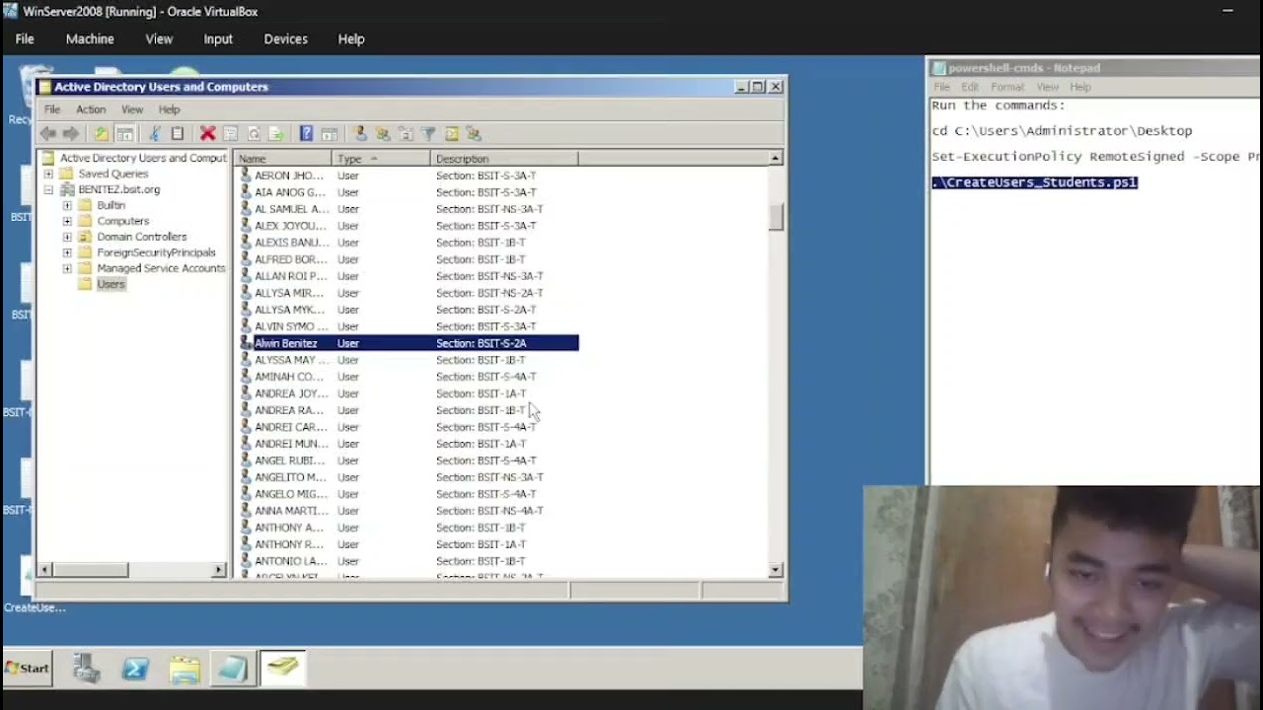The width and height of the screenshot is (1263, 710).
Task: Click the Start button
Action: coord(28,668)
